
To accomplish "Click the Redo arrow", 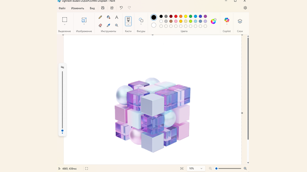I will [x=129, y=8].
